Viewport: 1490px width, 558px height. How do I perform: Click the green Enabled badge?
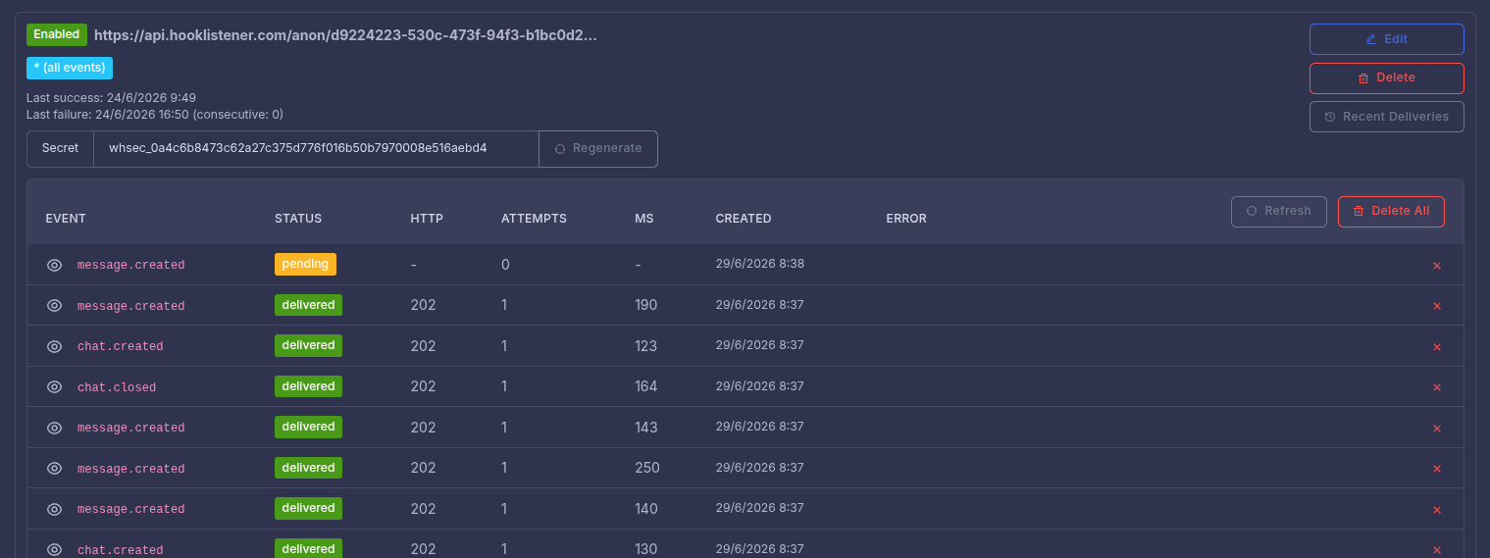point(57,34)
